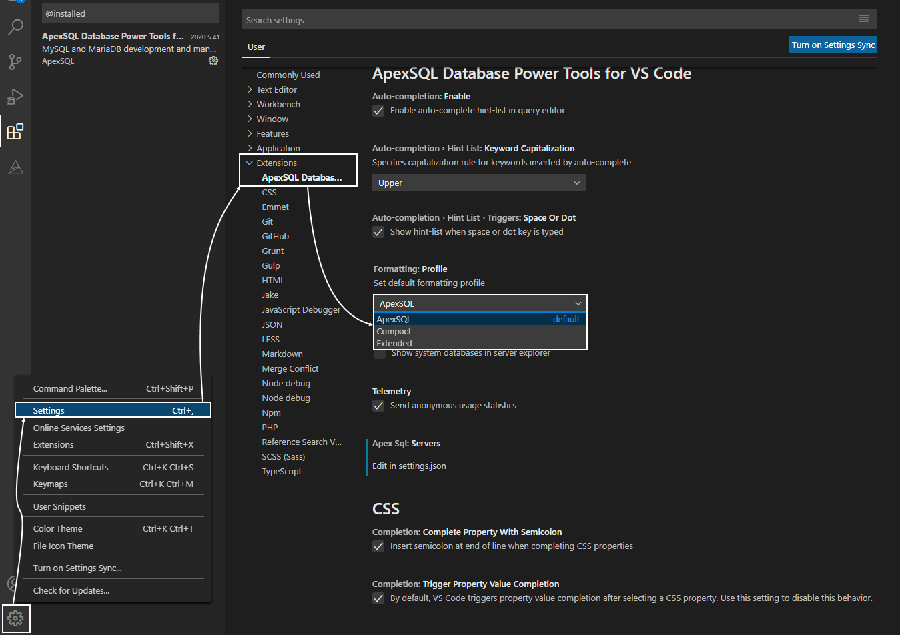Select LESS in the settings tree
900x635 pixels.
270,339
